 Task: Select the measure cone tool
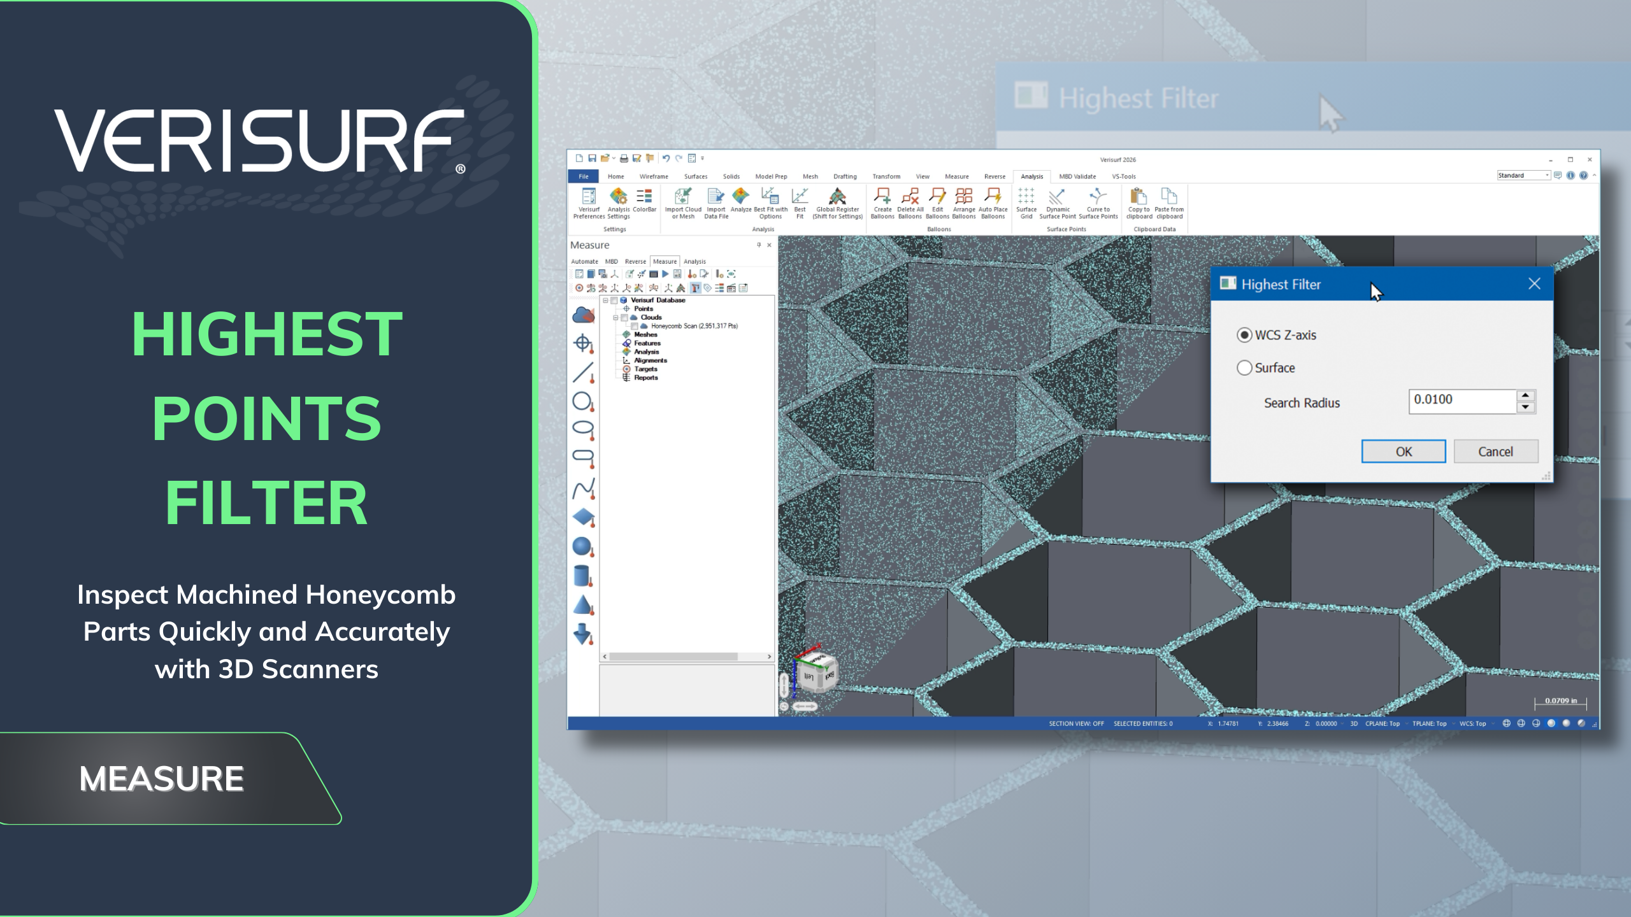[x=583, y=605]
